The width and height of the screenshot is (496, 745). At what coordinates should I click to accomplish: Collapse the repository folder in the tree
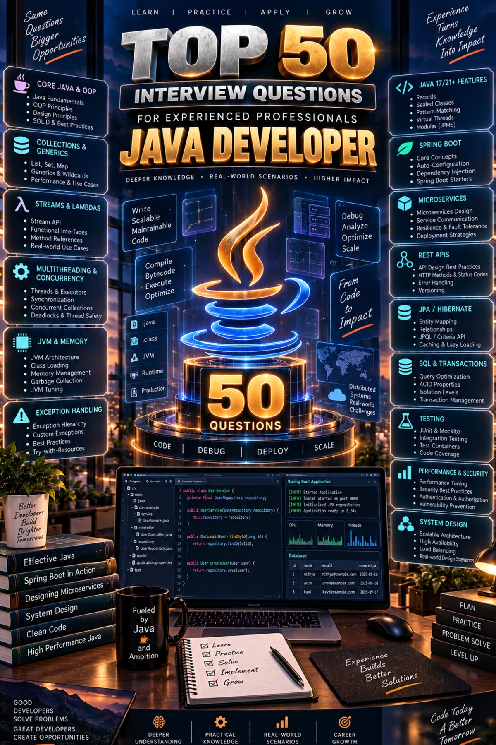click(x=131, y=541)
